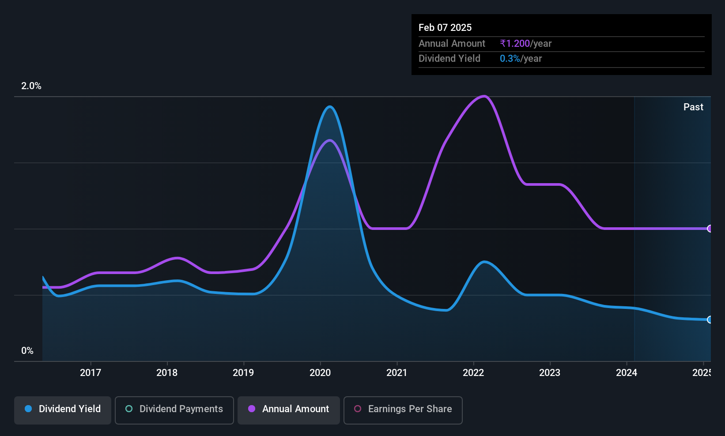Click the 2.0% y-axis label

(31, 86)
